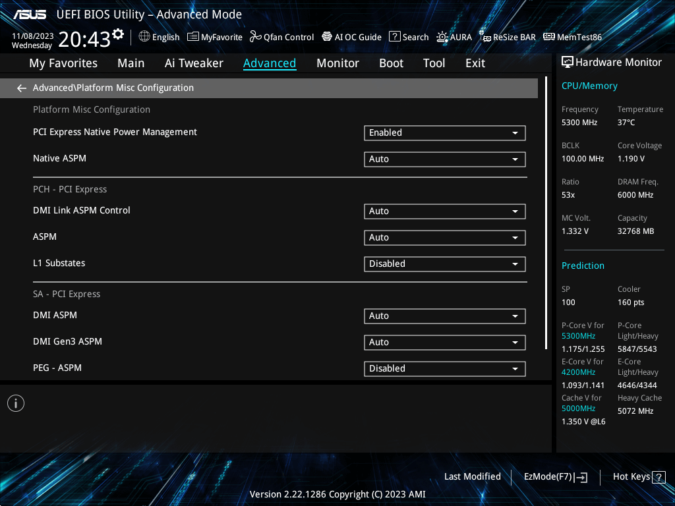The width and height of the screenshot is (675, 506).
Task: Select the Advanced tab
Action: point(270,63)
